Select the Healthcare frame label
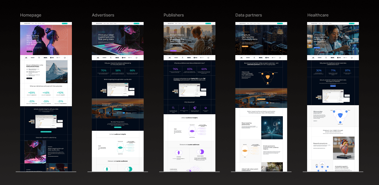 tap(318, 15)
